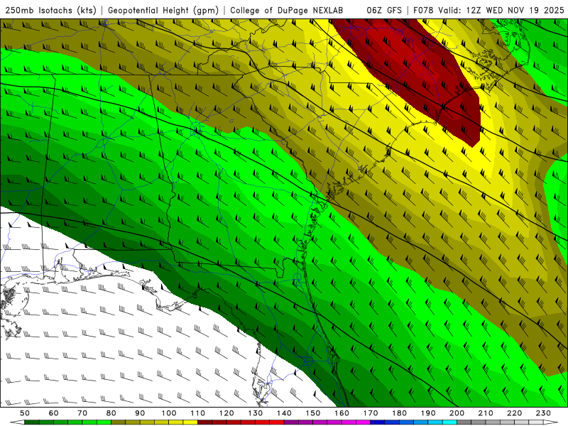
Task: Click the 'F078 Valid: 12Z WED NOV 19 2025' timestamp
Action: pos(488,11)
